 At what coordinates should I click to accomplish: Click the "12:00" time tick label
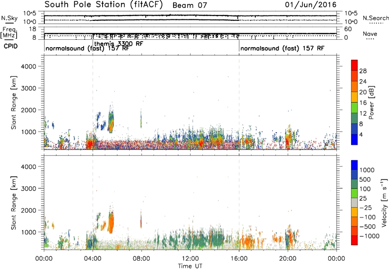(x=190, y=259)
